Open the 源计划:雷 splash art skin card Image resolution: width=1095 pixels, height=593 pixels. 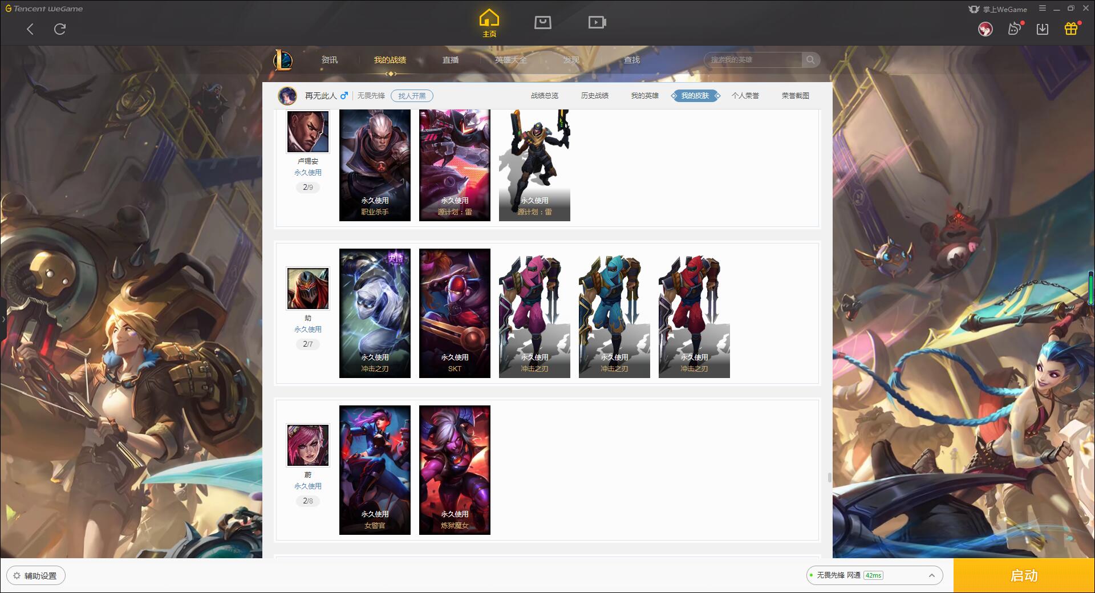click(x=455, y=165)
